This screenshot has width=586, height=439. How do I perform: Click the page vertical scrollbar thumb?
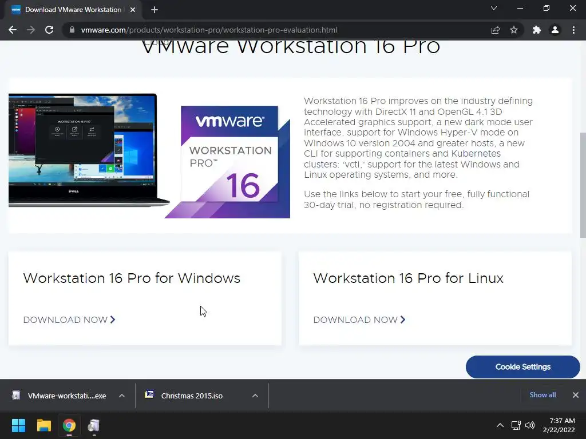(x=583, y=185)
